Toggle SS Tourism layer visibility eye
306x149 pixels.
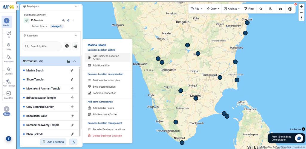(x=69, y=21)
